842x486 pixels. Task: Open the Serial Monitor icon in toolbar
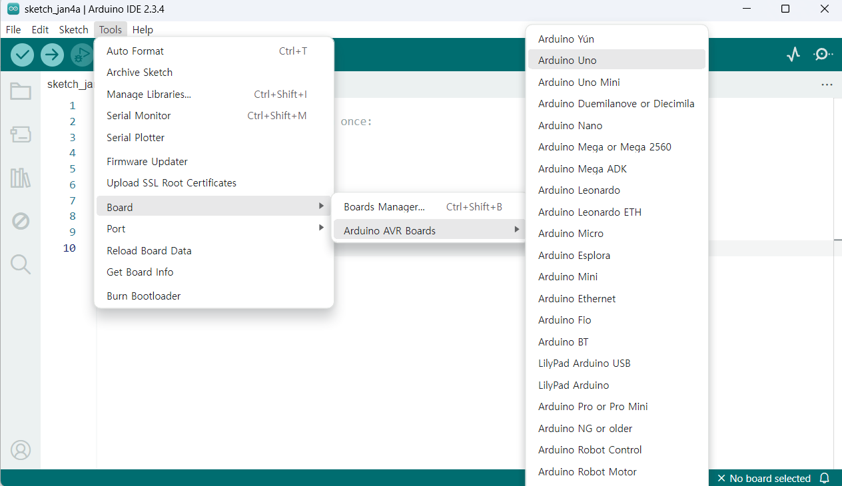tap(823, 55)
